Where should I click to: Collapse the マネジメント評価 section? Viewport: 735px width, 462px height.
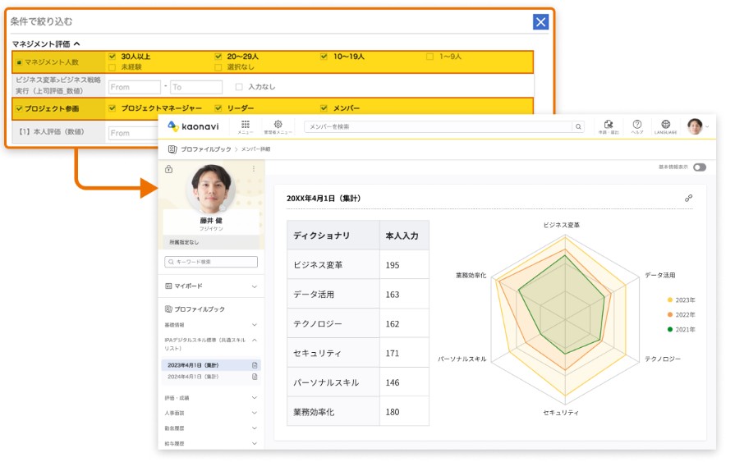[77, 43]
